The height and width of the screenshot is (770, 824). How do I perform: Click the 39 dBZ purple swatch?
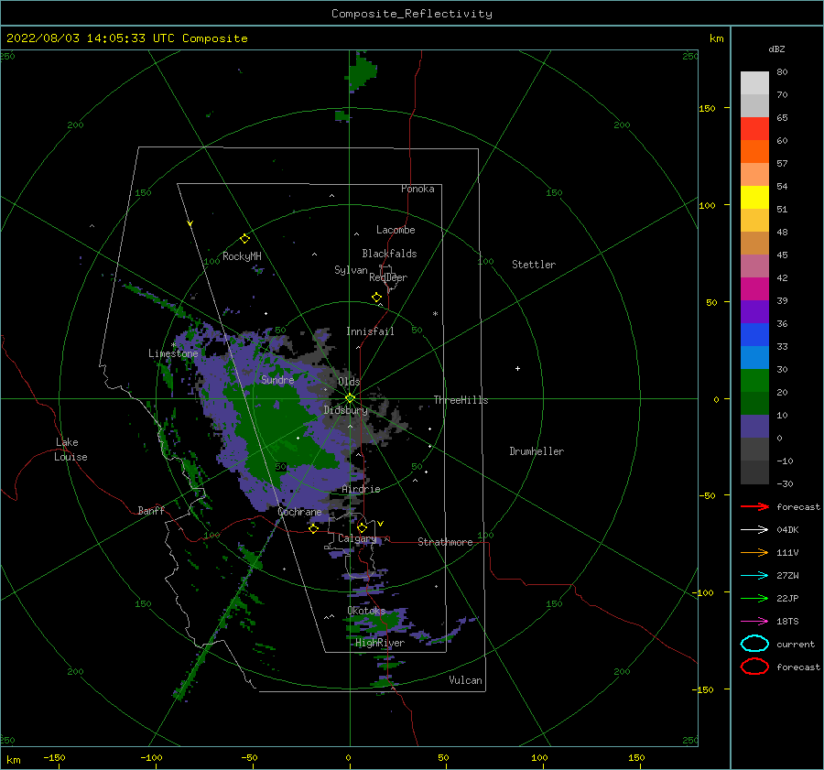tap(754, 311)
